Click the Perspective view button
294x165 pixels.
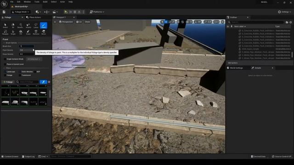(66, 22)
